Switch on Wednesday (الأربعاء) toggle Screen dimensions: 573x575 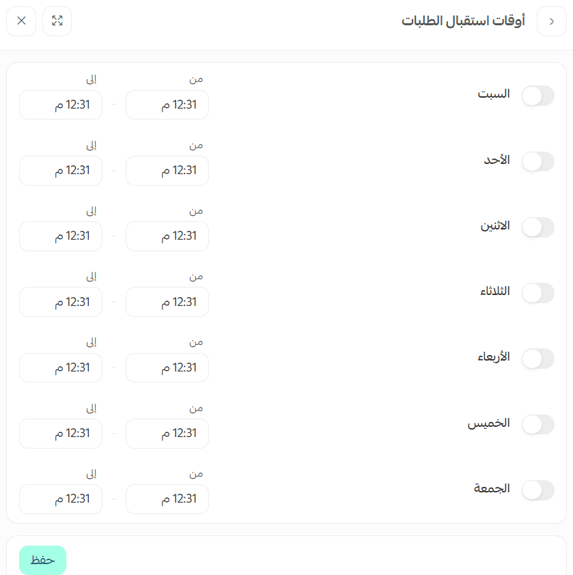tap(537, 359)
